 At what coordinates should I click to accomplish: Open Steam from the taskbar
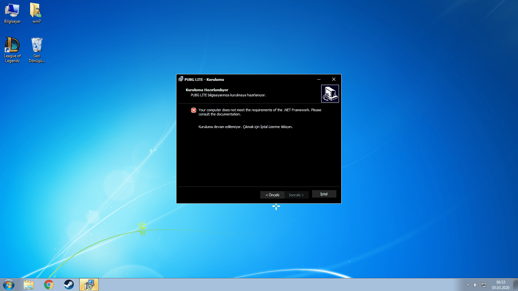tap(69, 285)
